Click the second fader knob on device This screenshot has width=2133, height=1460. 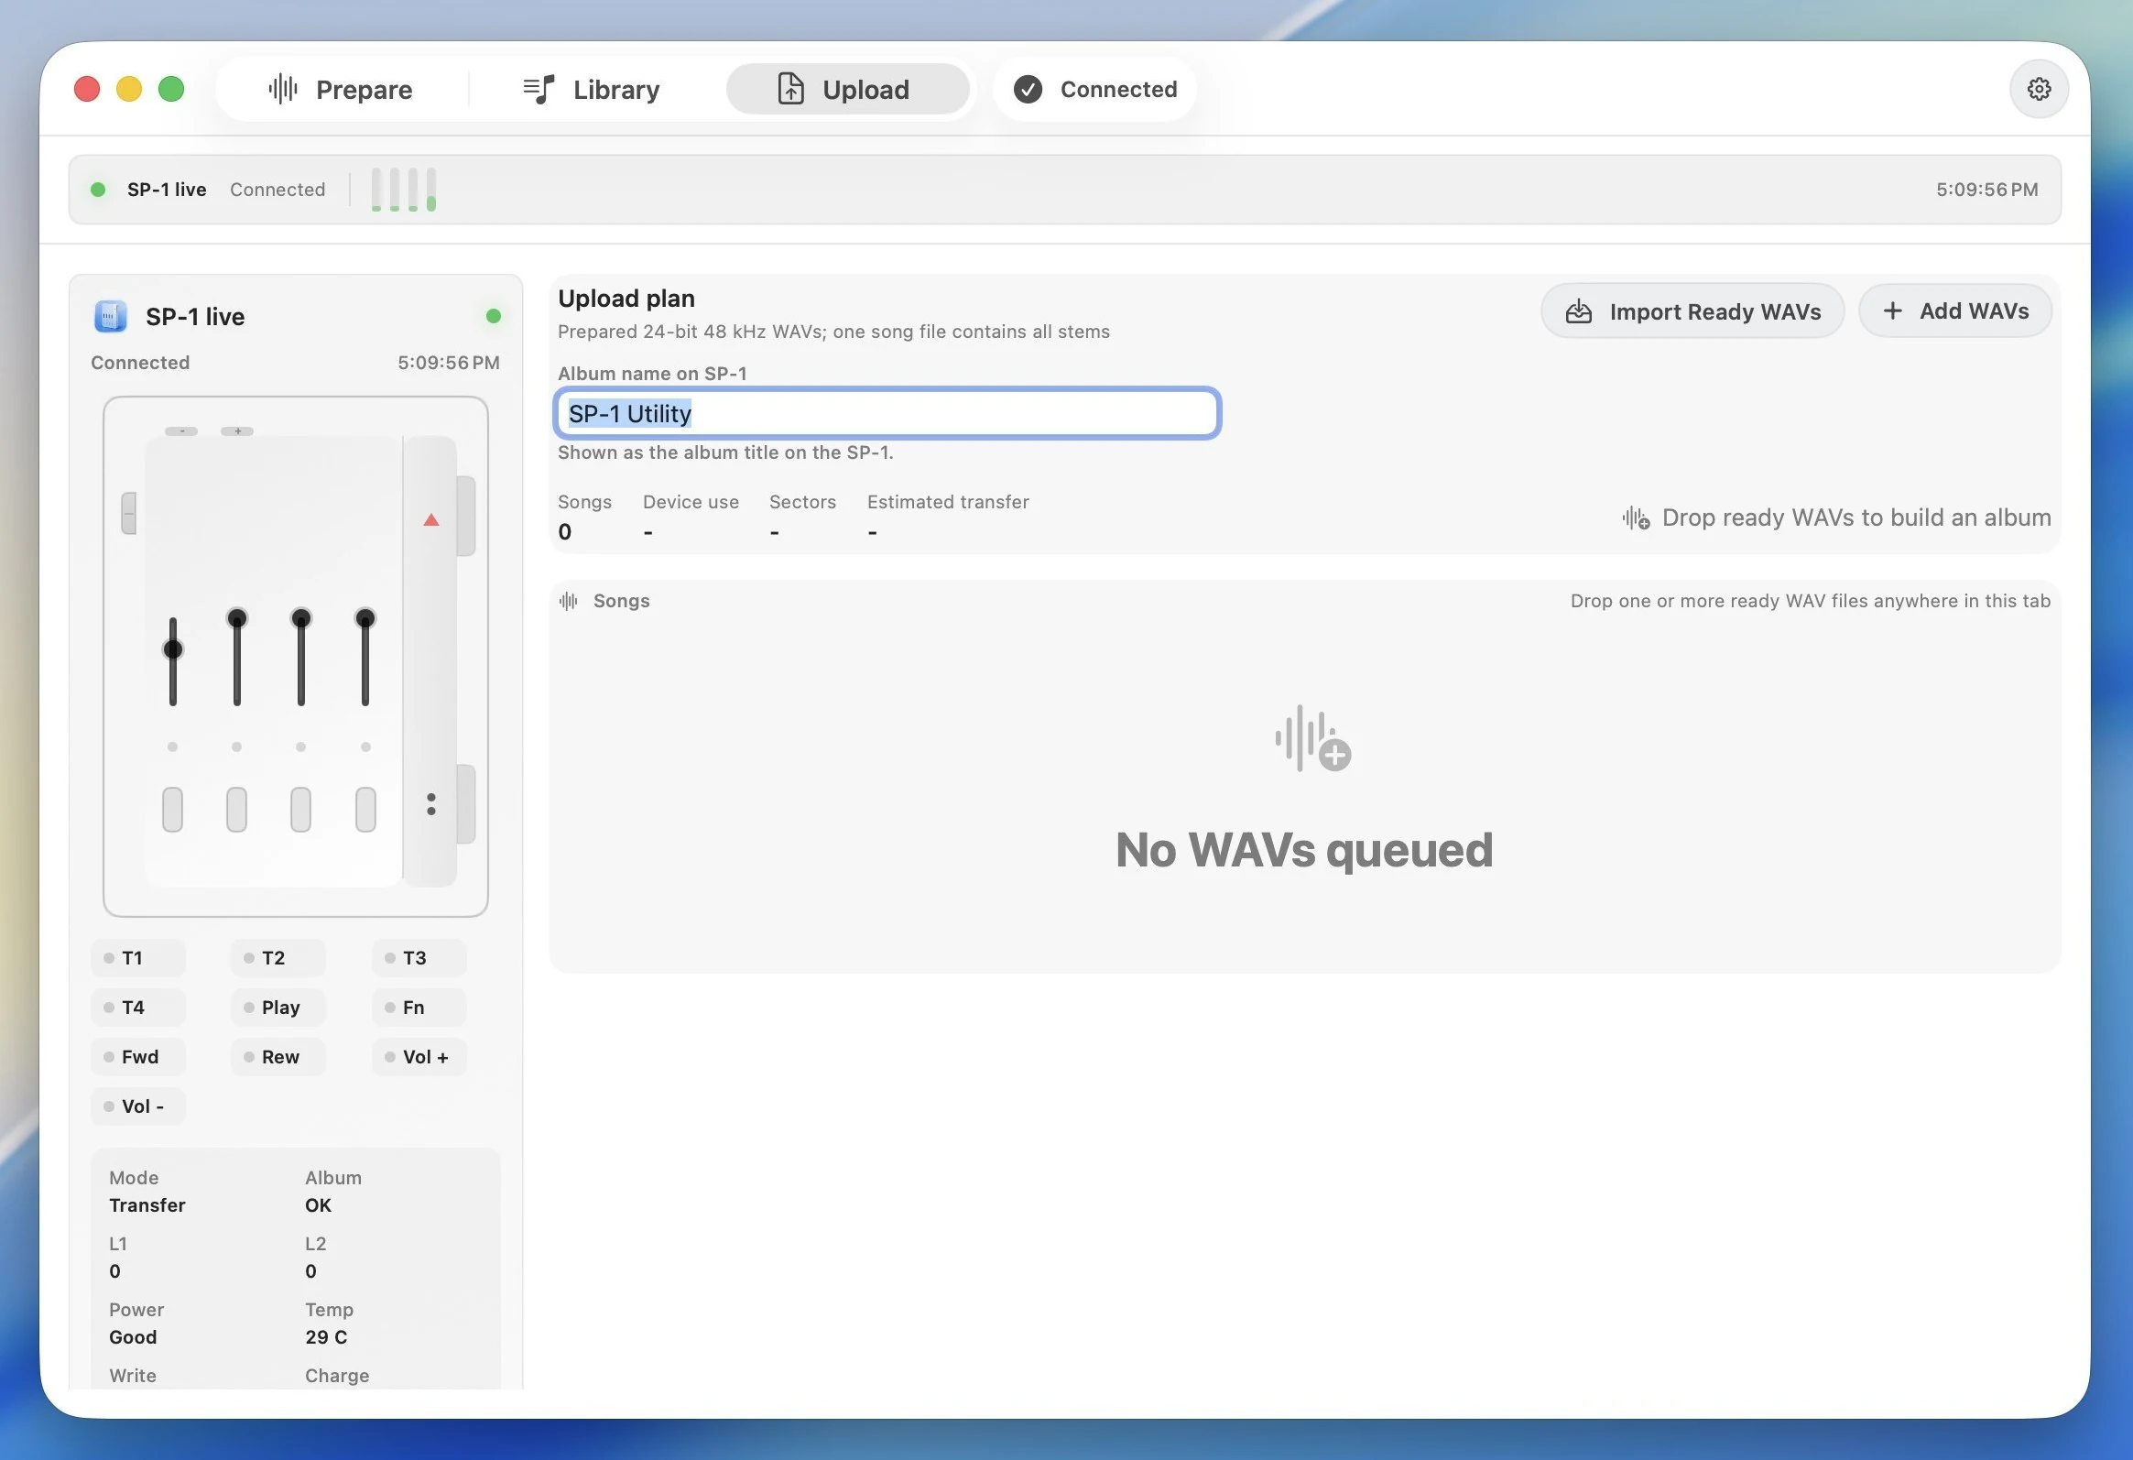237,616
